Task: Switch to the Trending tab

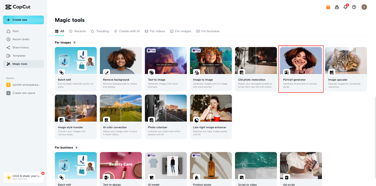Action: click(x=100, y=31)
